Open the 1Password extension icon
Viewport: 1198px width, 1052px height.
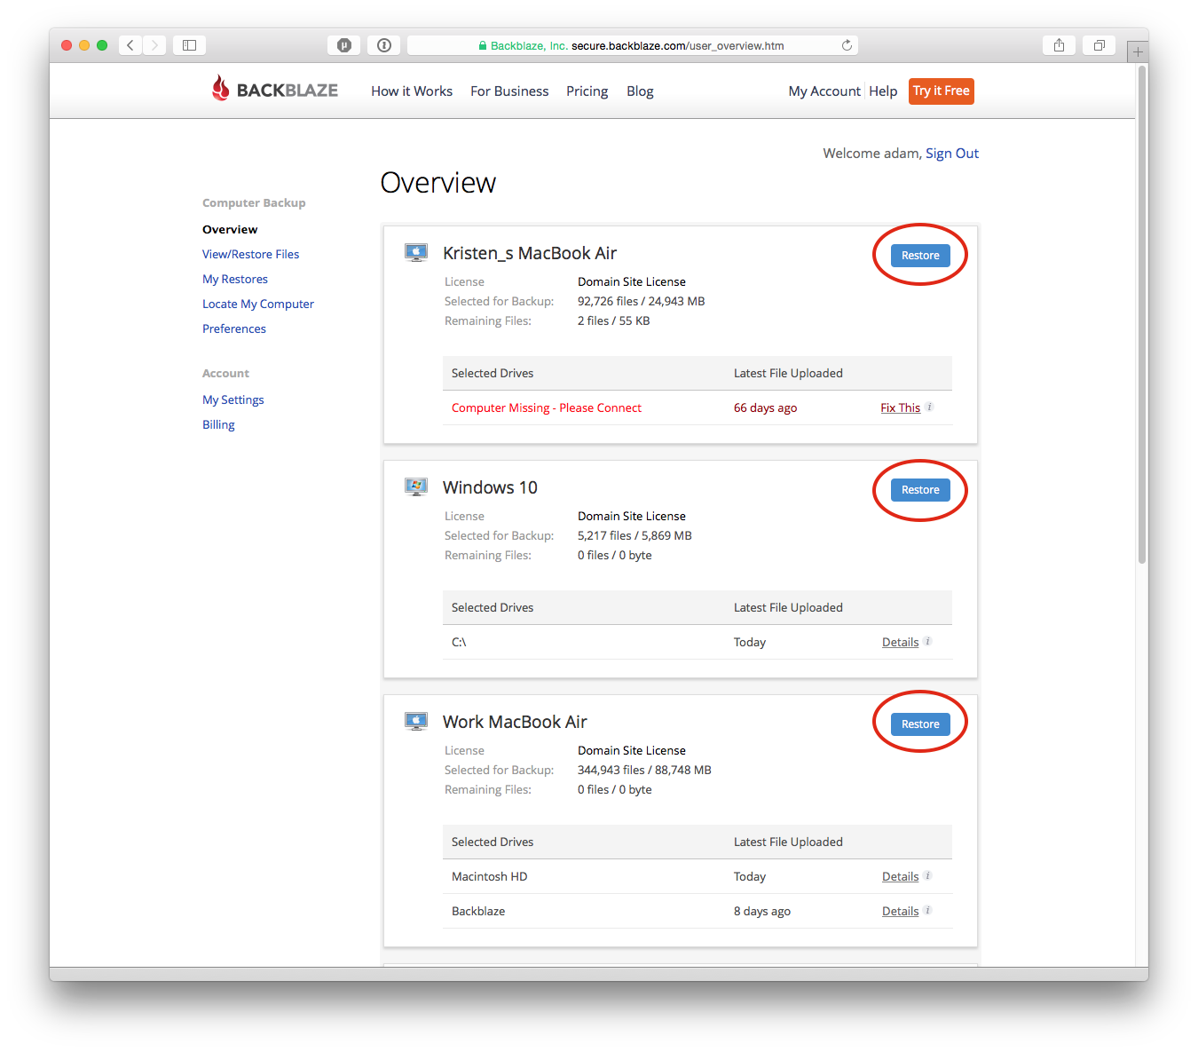coord(384,45)
